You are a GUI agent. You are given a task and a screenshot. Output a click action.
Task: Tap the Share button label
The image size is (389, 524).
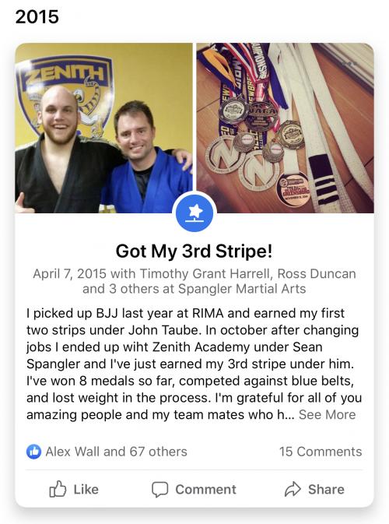326,490
